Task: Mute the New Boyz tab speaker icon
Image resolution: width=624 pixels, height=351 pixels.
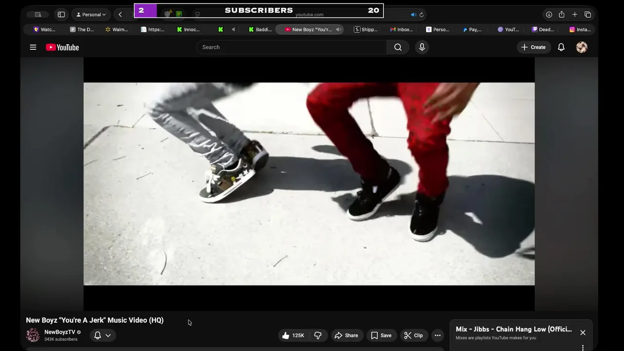Action: pos(338,30)
